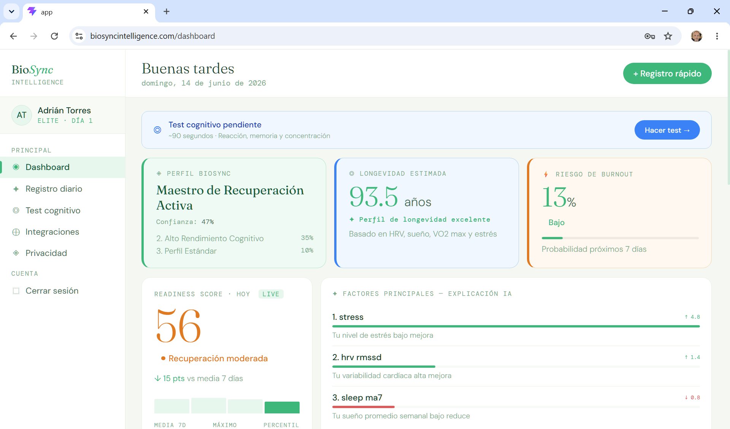Bookmark this page with star icon
Screen dimensions: 730x429
(668, 36)
